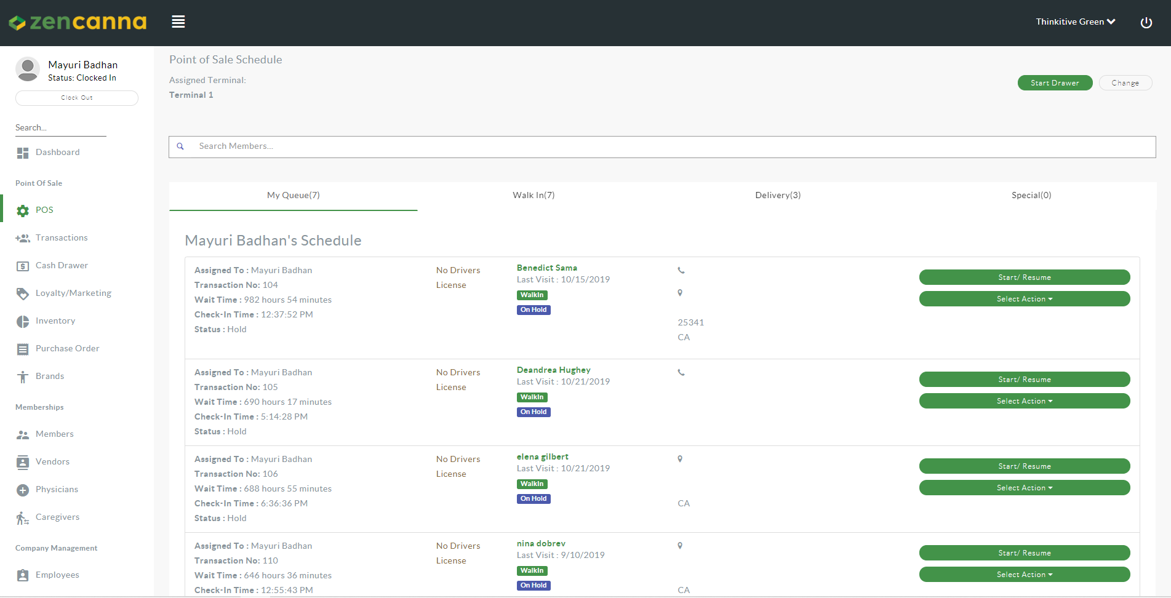Open Select Action for elena gilbert

pos(1024,488)
